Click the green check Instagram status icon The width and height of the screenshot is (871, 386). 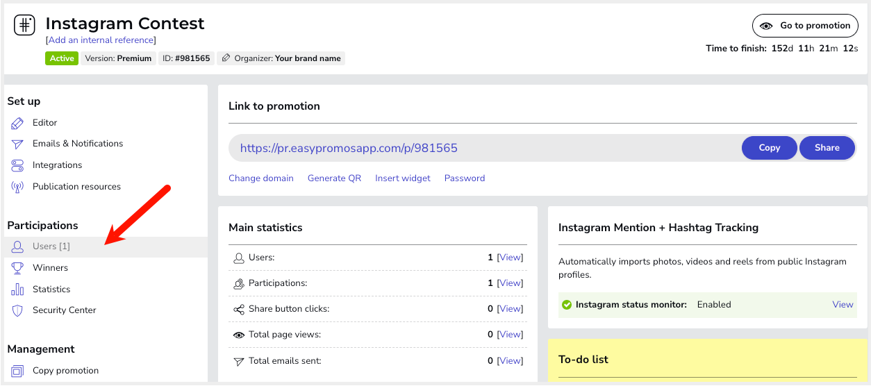(x=567, y=305)
